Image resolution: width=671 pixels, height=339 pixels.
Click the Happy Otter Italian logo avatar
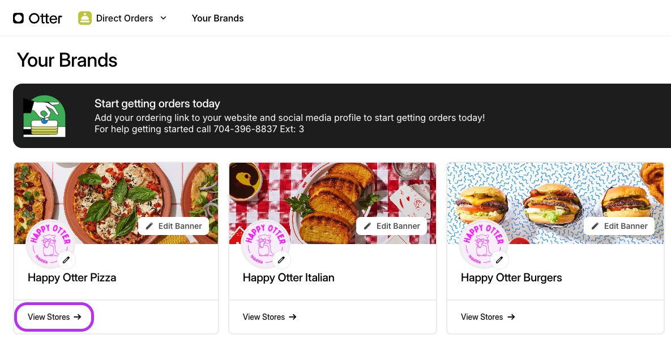tap(263, 242)
